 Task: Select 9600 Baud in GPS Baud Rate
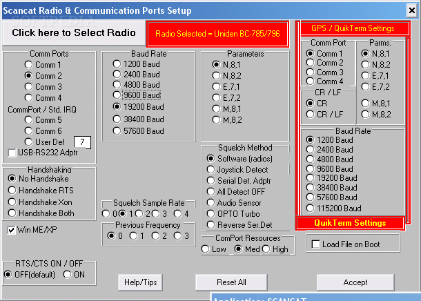330,169
